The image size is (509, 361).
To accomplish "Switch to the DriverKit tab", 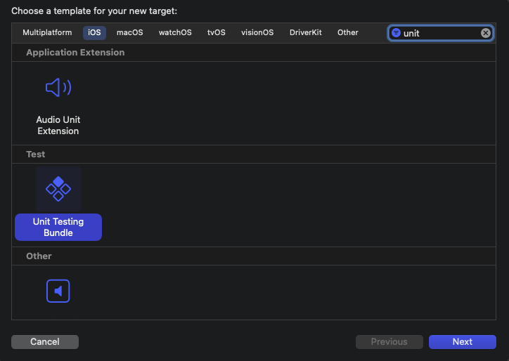I will click(x=305, y=33).
